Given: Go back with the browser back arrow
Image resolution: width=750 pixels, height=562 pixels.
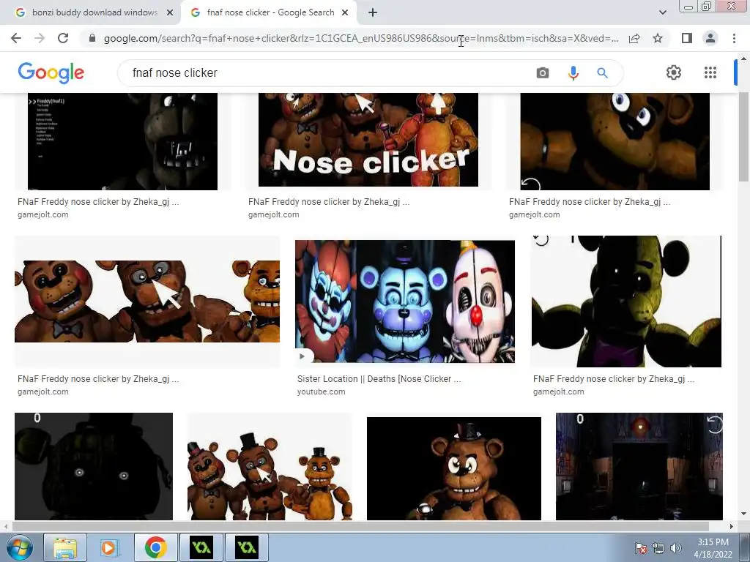Looking at the screenshot, I should [x=16, y=38].
